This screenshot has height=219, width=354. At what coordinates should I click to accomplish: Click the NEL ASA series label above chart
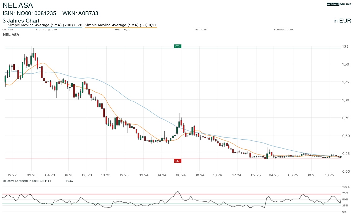[x=11, y=35]
